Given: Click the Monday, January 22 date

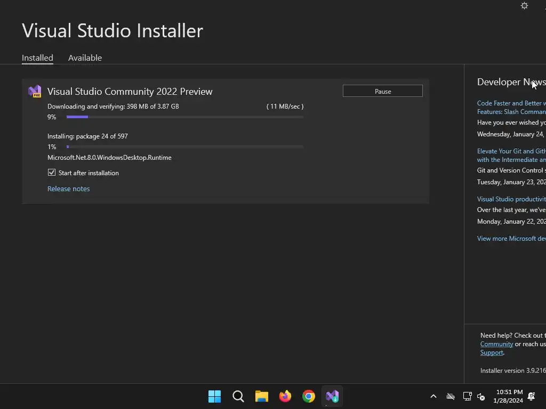Looking at the screenshot, I should (x=511, y=221).
